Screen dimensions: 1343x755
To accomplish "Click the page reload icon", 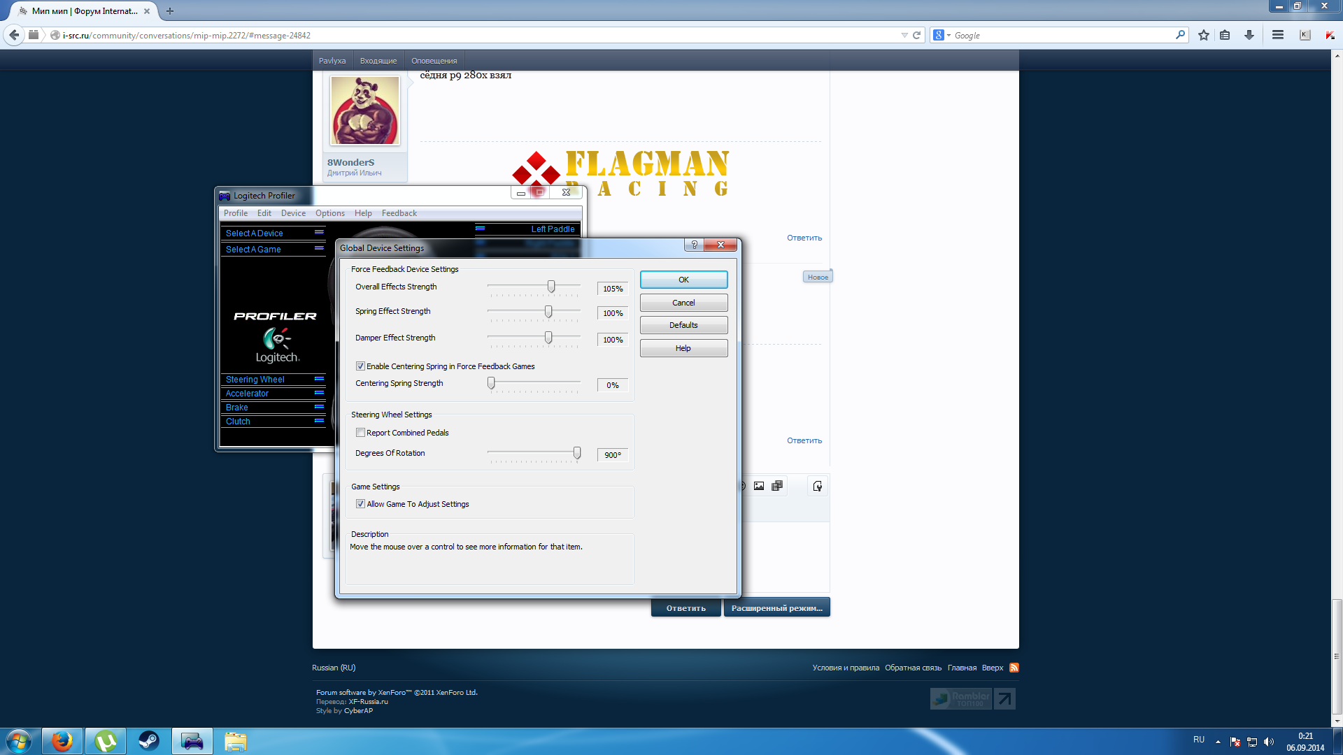I will click(916, 35).
